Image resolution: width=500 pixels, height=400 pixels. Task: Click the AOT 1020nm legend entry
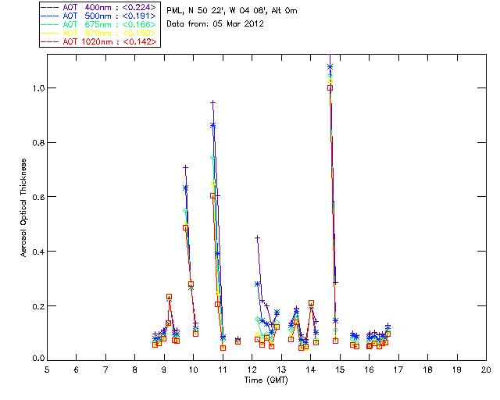coord(98,41)
